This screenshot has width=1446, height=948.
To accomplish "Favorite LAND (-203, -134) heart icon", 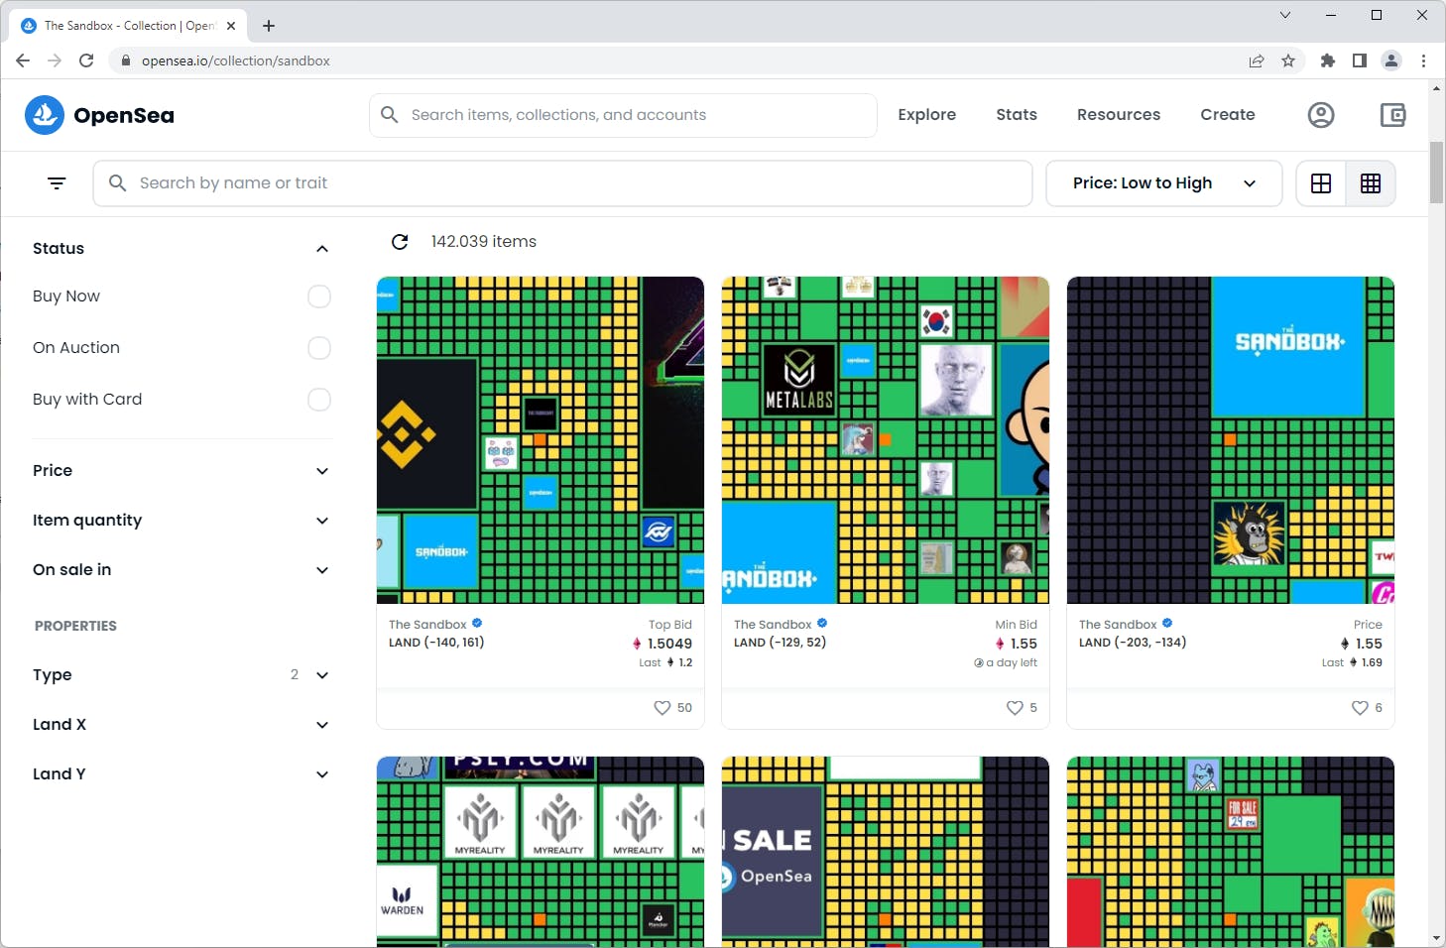I will 1360,708.
